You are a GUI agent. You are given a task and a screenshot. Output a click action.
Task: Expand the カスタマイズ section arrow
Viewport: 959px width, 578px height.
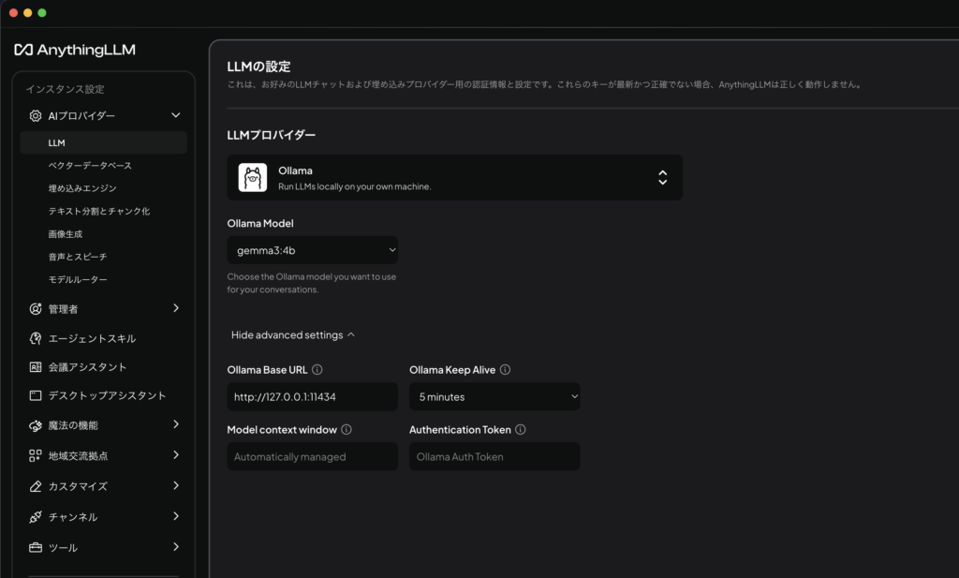click(176, 485)
